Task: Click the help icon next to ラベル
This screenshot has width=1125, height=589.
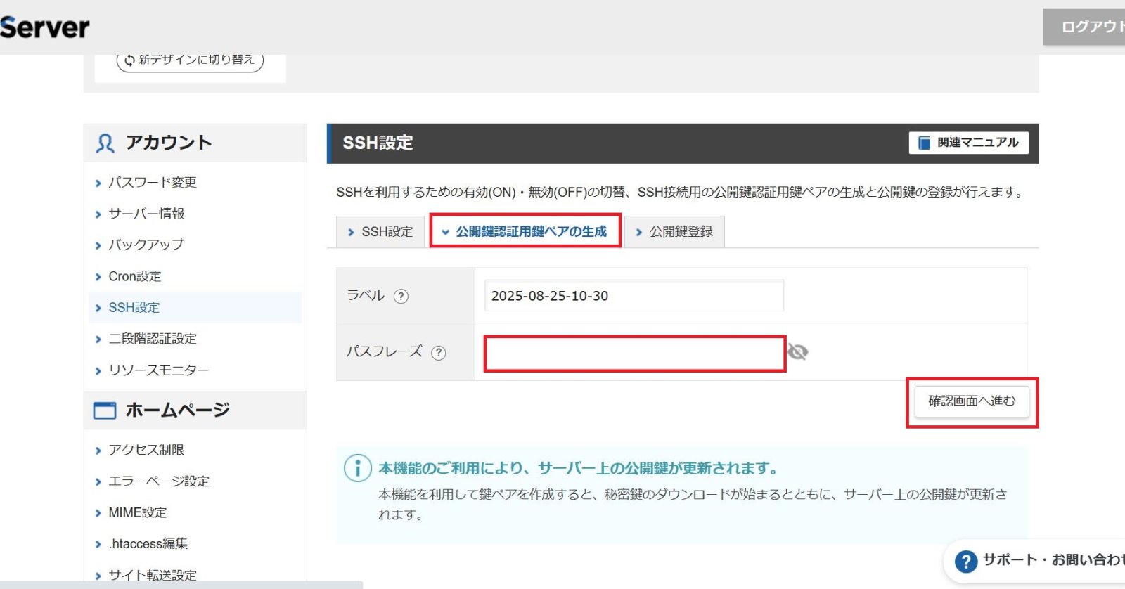Action: click(401, 296)
